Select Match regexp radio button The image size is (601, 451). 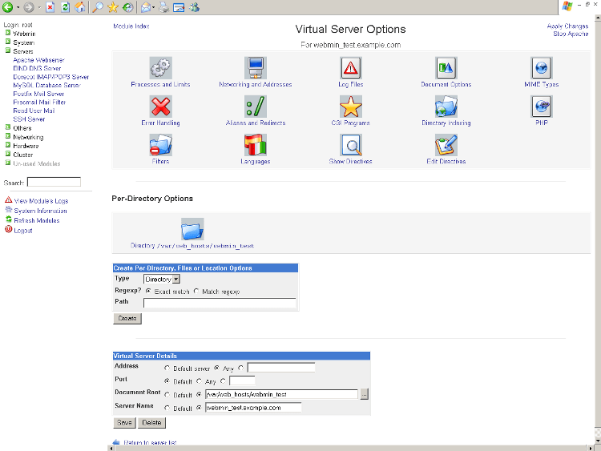(x=196, y=292)
